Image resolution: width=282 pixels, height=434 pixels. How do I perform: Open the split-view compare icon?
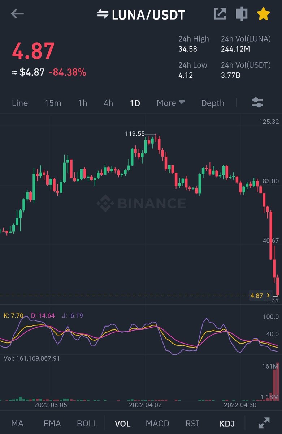click(x=241, y=14)
